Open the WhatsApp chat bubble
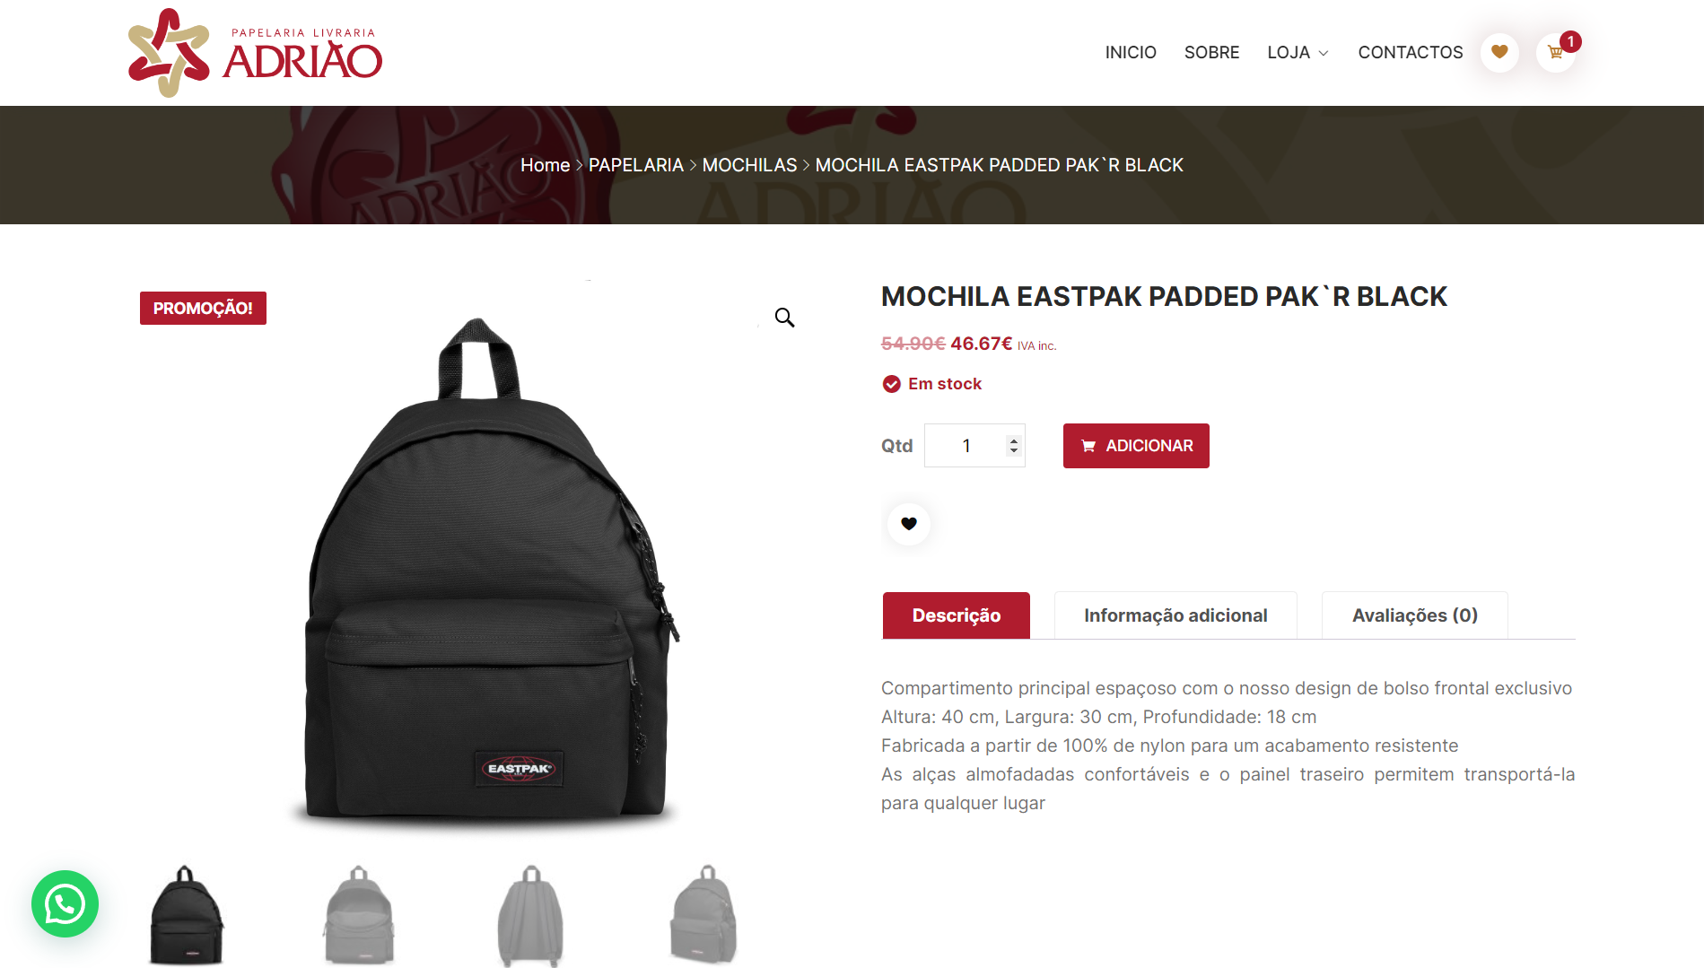Screen dimensions: 1704x968 point(65,903)
